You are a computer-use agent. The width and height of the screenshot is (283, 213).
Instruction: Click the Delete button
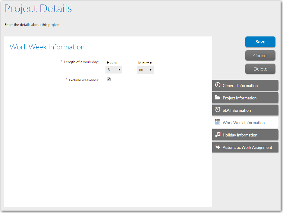coord(260,69)
